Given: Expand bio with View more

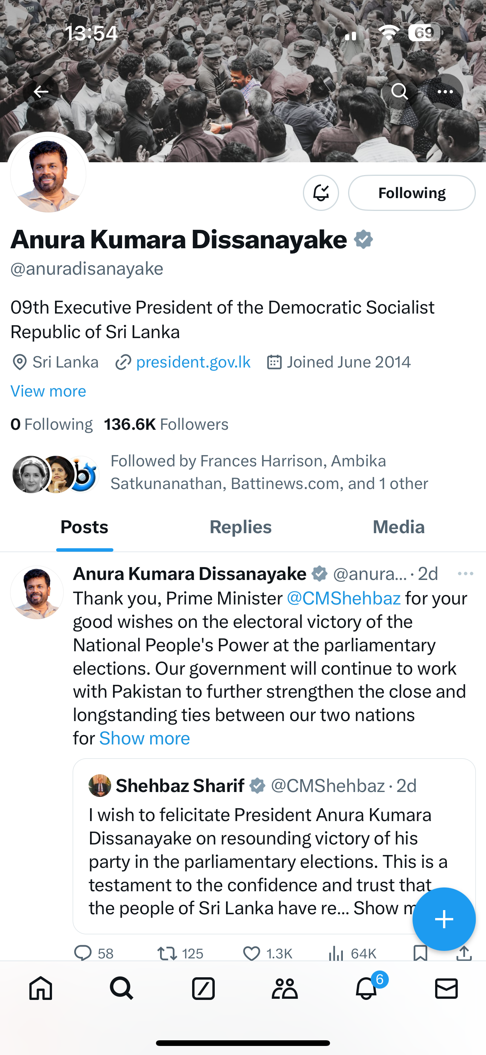Looking at the screenshot, I should click(48, 391).
